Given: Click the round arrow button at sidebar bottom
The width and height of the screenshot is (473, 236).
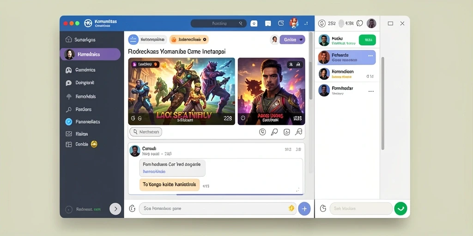Looking at the screenshot, I should [x=115, y=209].
